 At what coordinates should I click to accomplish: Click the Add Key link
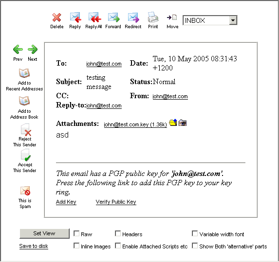tap(66, 202)
